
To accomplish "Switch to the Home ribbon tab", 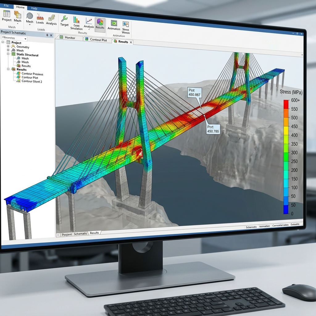I will coord(20,7).
